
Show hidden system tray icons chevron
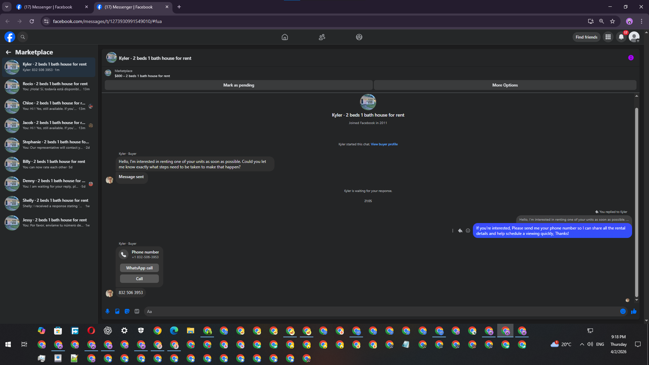point(582,344)
